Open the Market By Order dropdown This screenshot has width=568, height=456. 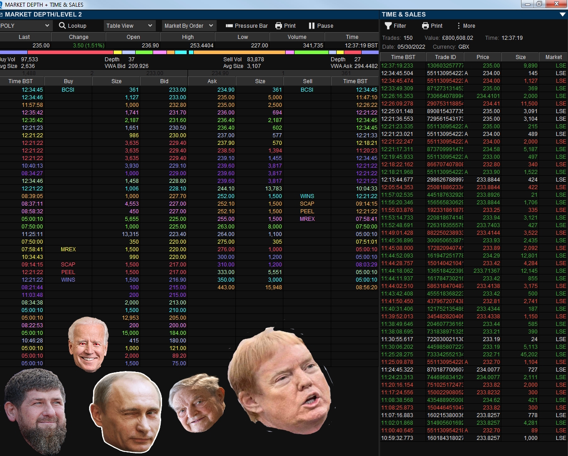tap(189, 26)
